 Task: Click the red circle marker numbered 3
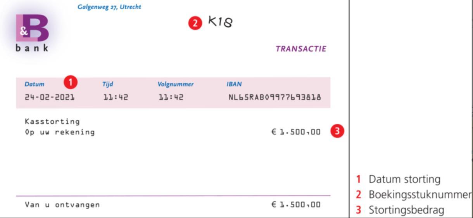coord(337,131)
